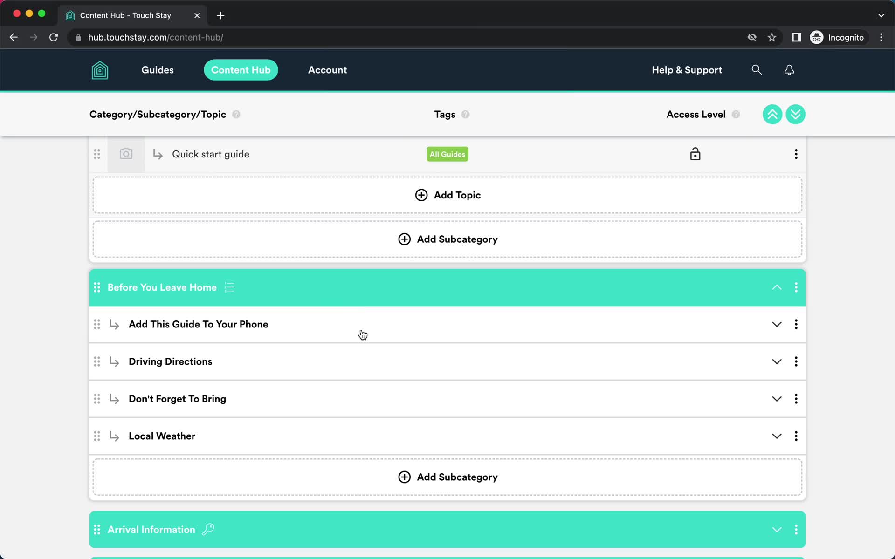Open the browser tab list dropdown arrow
The height and width of the screenshot is (559, 895).
(881, 15)
